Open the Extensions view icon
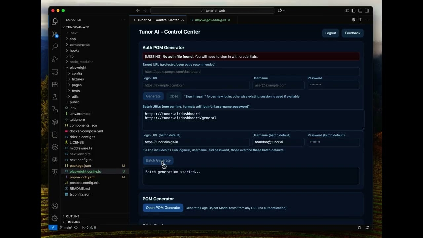Screen dimensions: 423x238 click(55, 84)
